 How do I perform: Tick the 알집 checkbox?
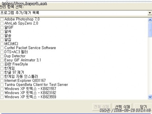2,40
